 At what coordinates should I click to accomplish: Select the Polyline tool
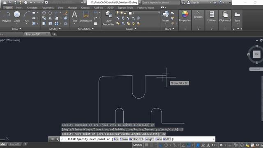click(7, 16)
